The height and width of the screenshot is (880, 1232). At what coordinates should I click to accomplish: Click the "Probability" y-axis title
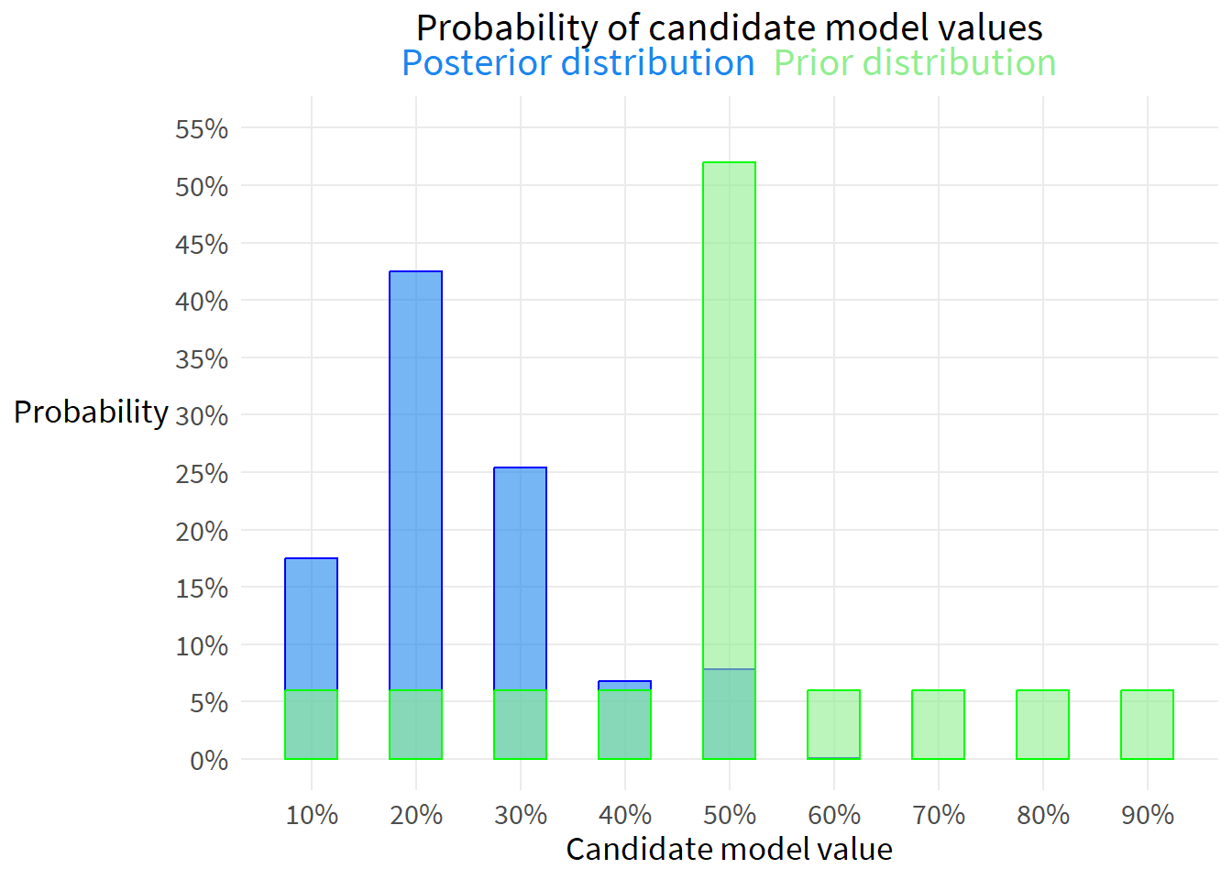coord(91,412)
